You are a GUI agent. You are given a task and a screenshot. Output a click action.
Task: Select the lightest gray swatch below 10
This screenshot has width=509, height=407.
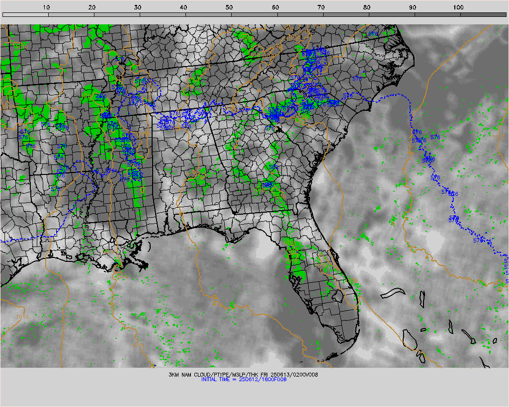pos(25,14)
